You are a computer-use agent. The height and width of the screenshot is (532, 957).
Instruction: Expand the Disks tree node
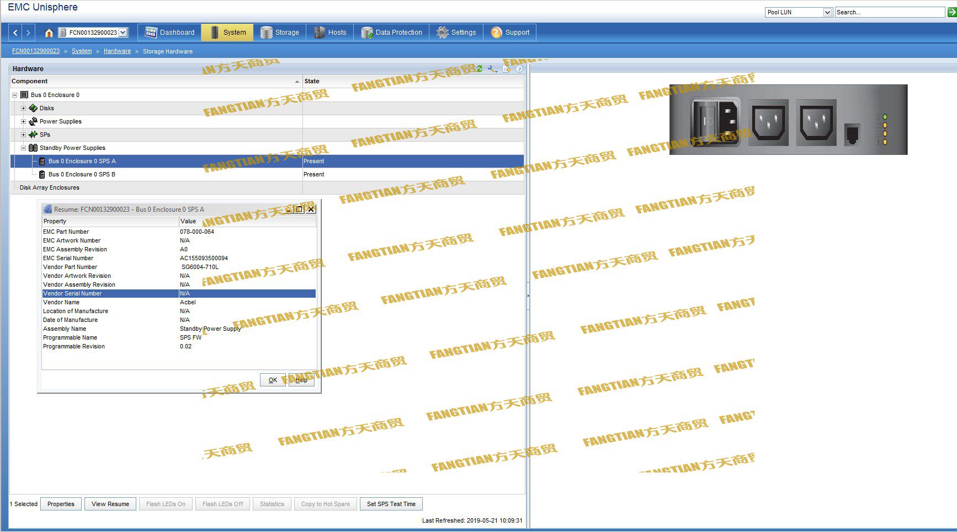(23, 108)
